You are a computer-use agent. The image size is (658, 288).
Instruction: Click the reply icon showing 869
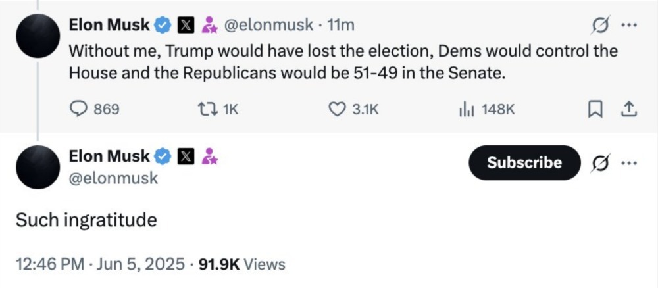(79, 109)
